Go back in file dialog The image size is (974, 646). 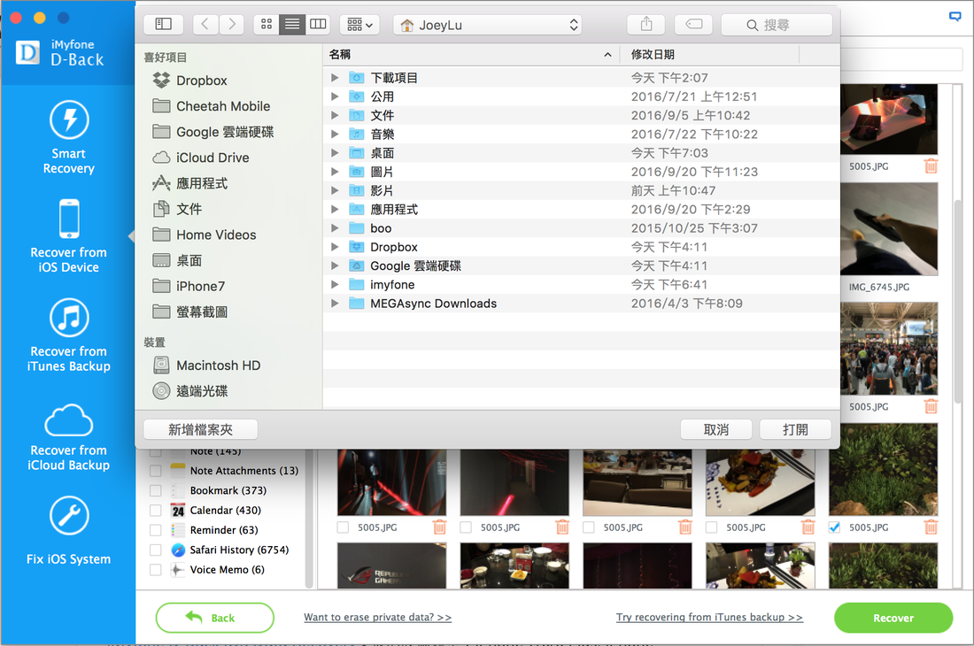point(205,24)
